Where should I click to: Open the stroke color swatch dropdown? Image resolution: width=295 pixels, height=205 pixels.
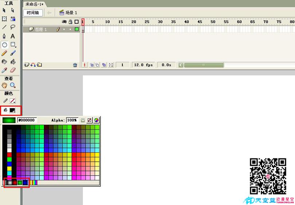tap(13, 101)
